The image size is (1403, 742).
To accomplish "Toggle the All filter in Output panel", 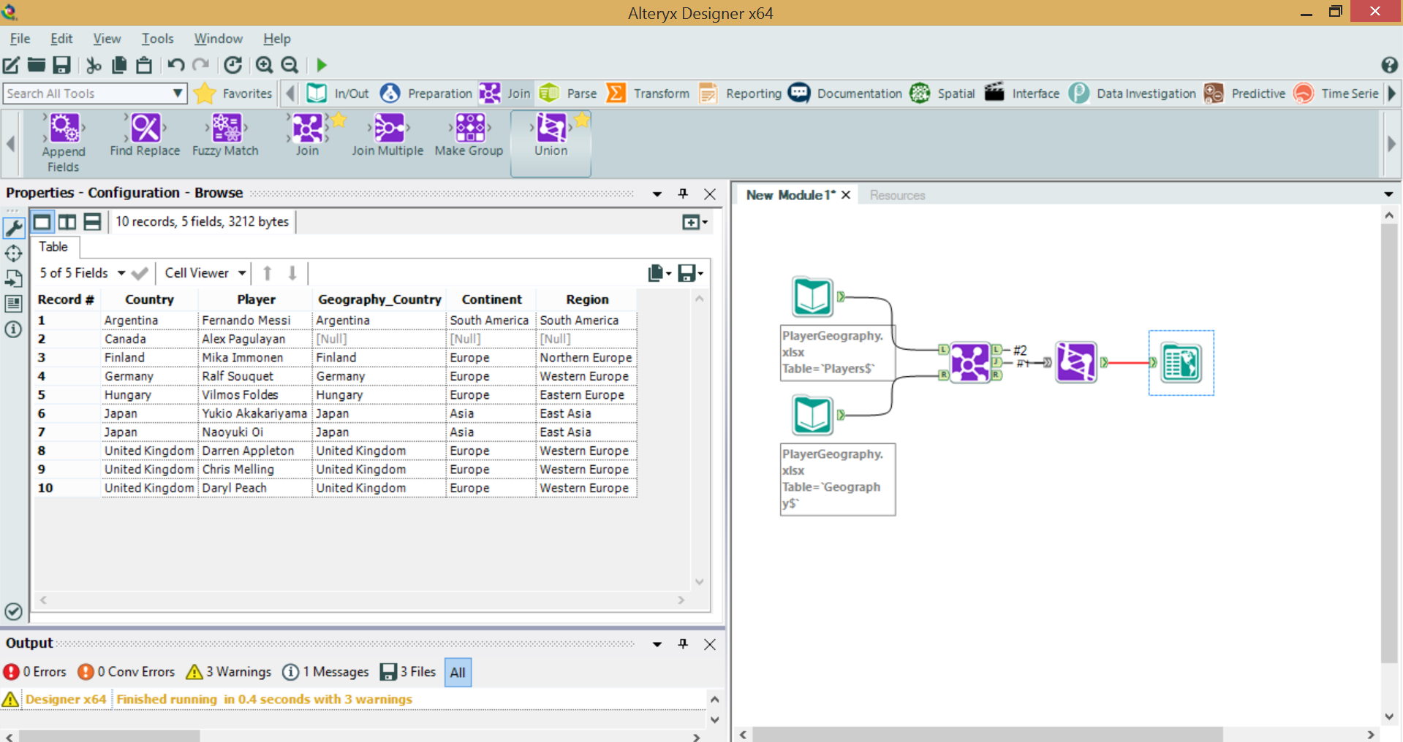I will tap(458, 673).
